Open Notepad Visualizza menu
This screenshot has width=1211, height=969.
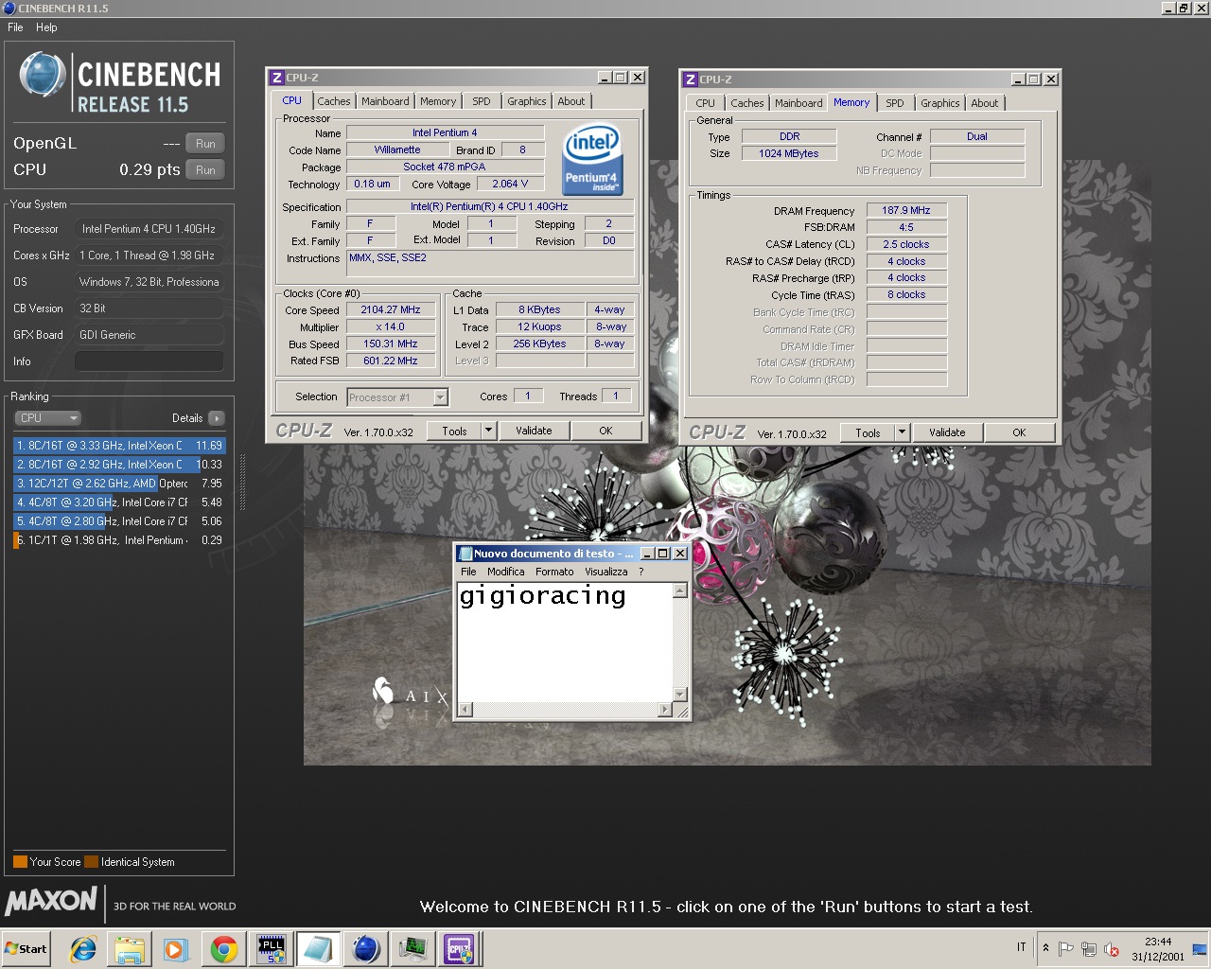coord(606,572)
